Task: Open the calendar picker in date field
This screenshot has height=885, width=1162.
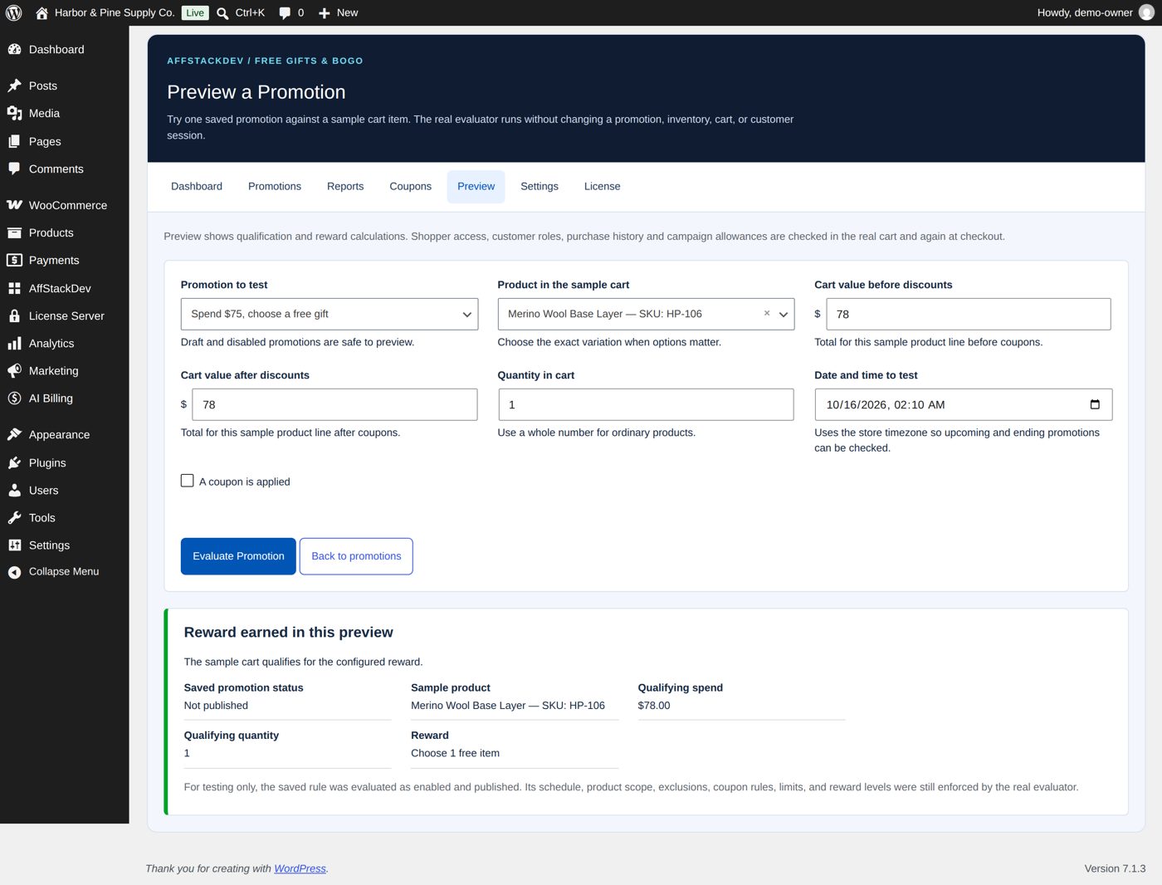Action: click(x=1095, y=404)
